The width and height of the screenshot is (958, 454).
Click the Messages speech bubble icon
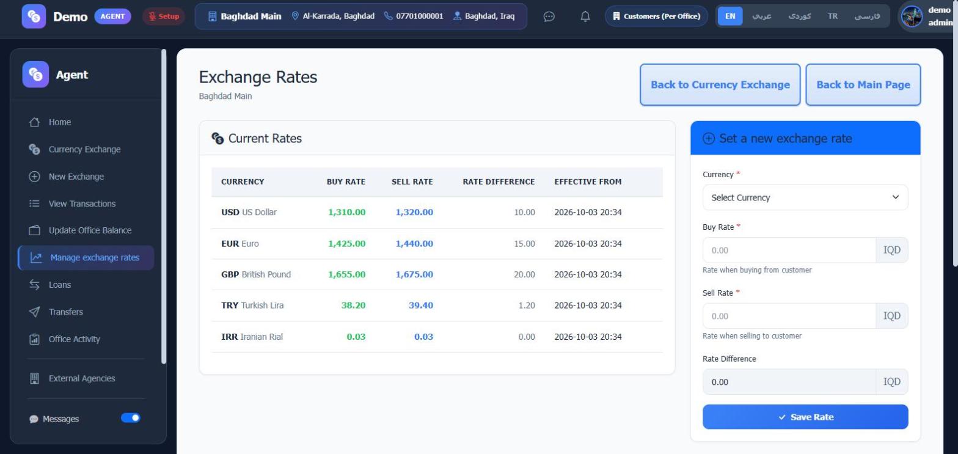pos(34,419)
